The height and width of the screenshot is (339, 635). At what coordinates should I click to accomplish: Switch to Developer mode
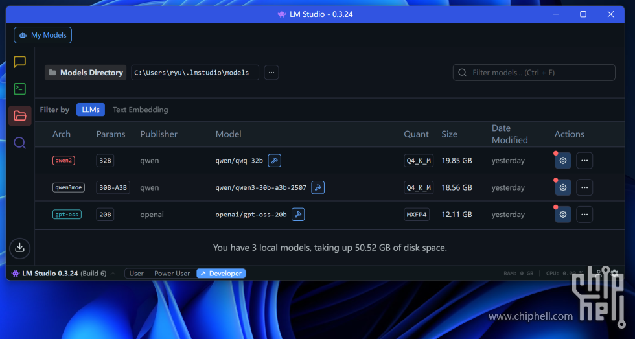[x=221, y=274]
